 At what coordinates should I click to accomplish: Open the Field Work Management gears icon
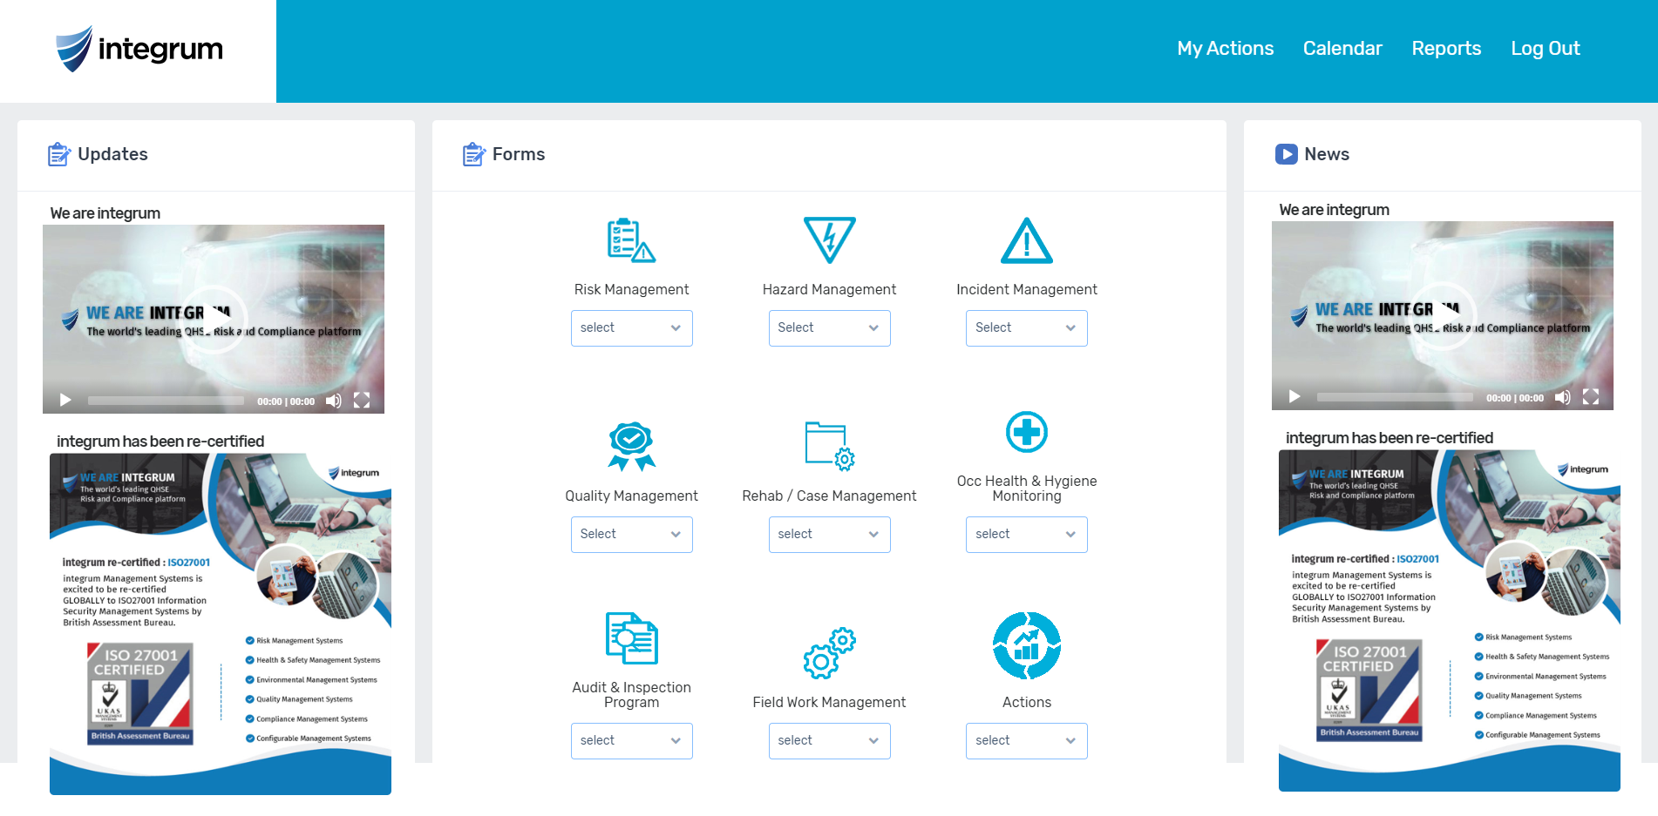[829, 653]
